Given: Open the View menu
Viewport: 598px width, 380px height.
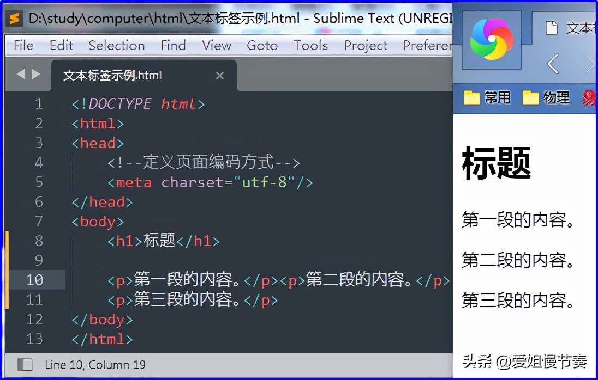Looking at the screenshot, I should (217, 45).
